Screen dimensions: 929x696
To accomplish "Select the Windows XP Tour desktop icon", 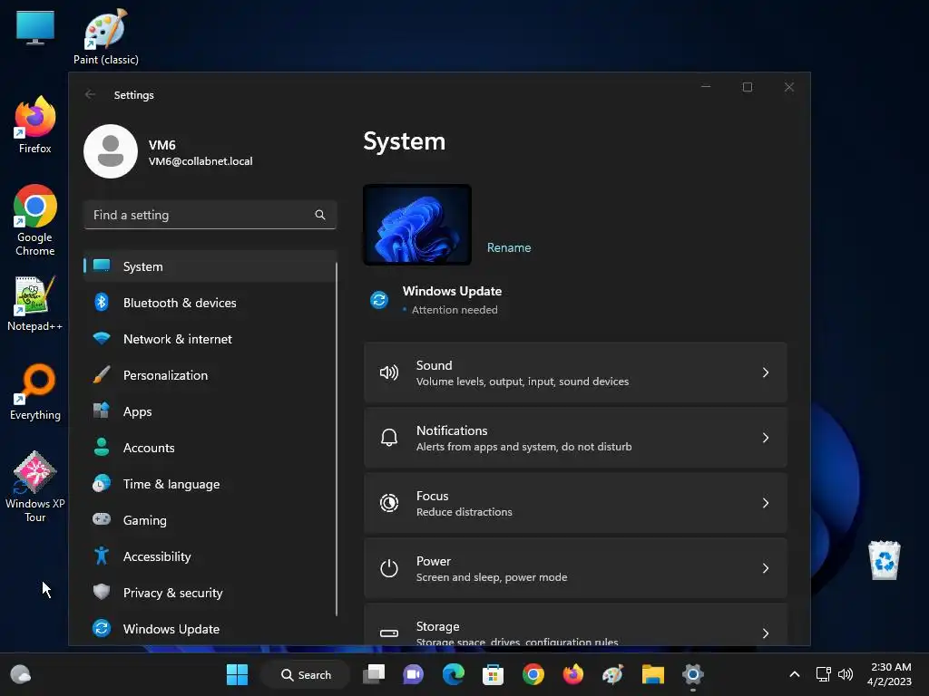I will coord(35,487).
